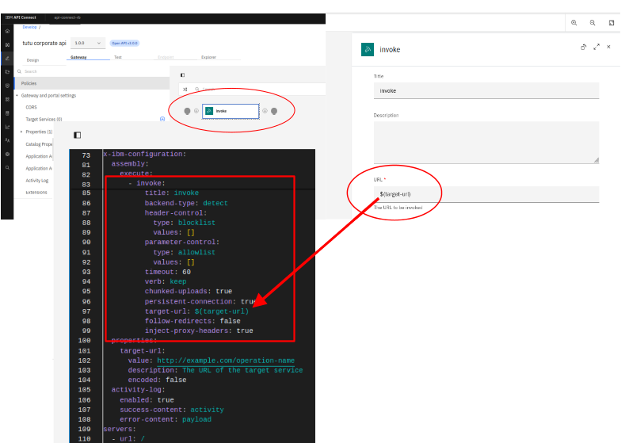Switch to the Test tab
This screenshot has height=443, width=629.
[x=117, y=58]
